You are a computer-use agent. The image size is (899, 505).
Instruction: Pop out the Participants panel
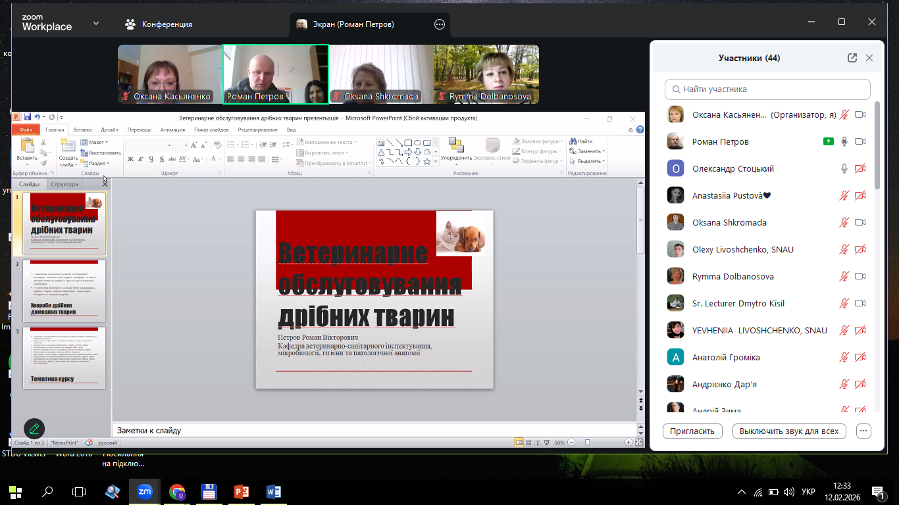point(852,58)
